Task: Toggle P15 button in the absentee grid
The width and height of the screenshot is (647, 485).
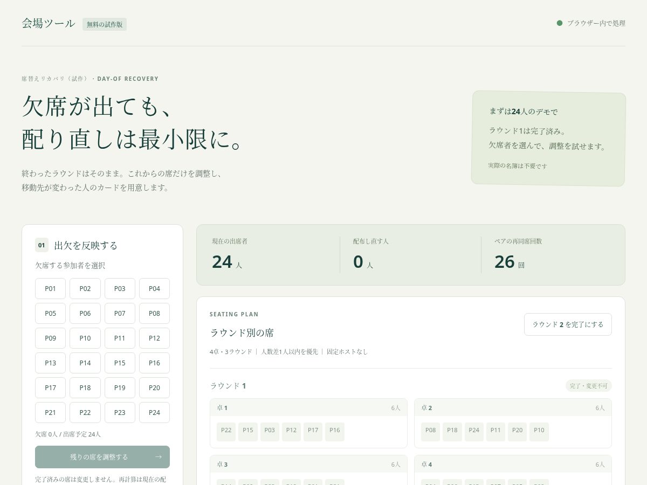Action: tap(120, 363)
